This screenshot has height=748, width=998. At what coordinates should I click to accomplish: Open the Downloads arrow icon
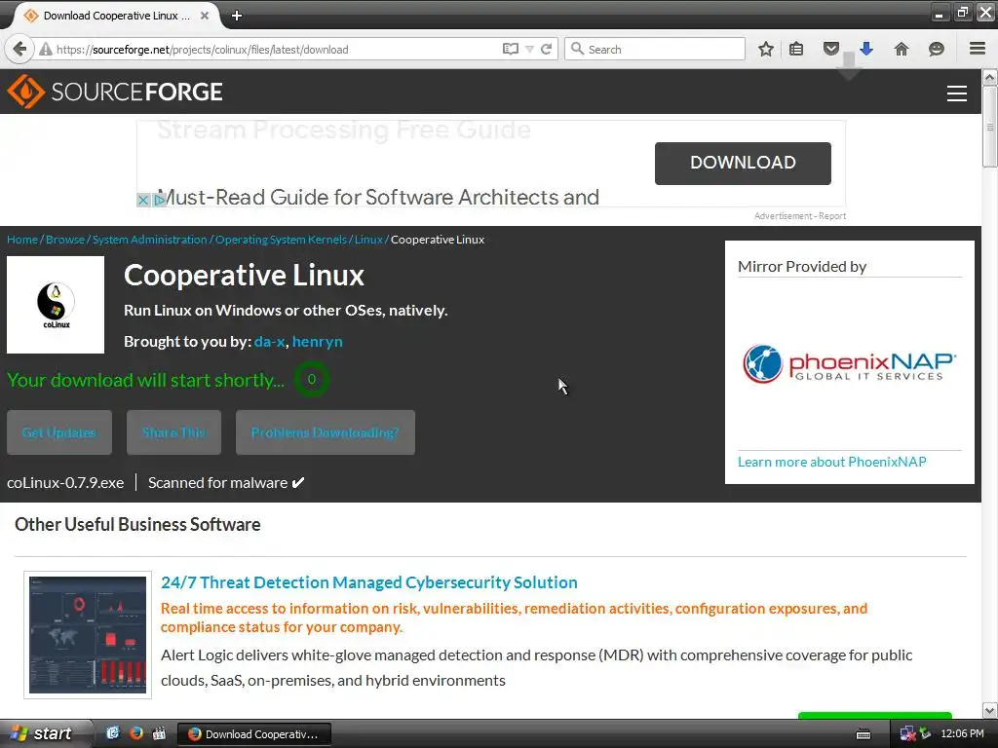pos(866,49)
